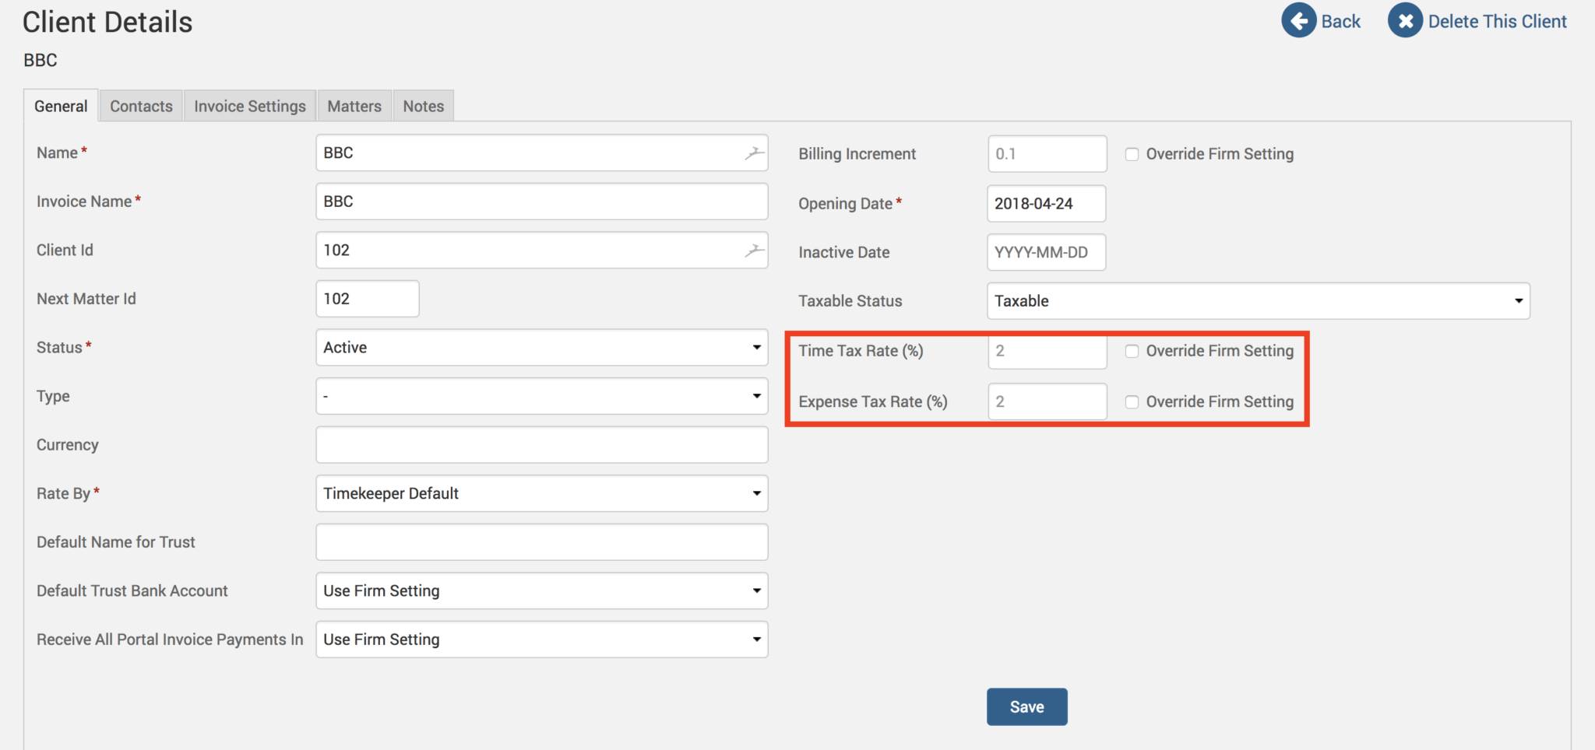Viewport: 1595px width, 750px height.
Task: Switch to the Contacts tab
Action: (x=141, y=107)
